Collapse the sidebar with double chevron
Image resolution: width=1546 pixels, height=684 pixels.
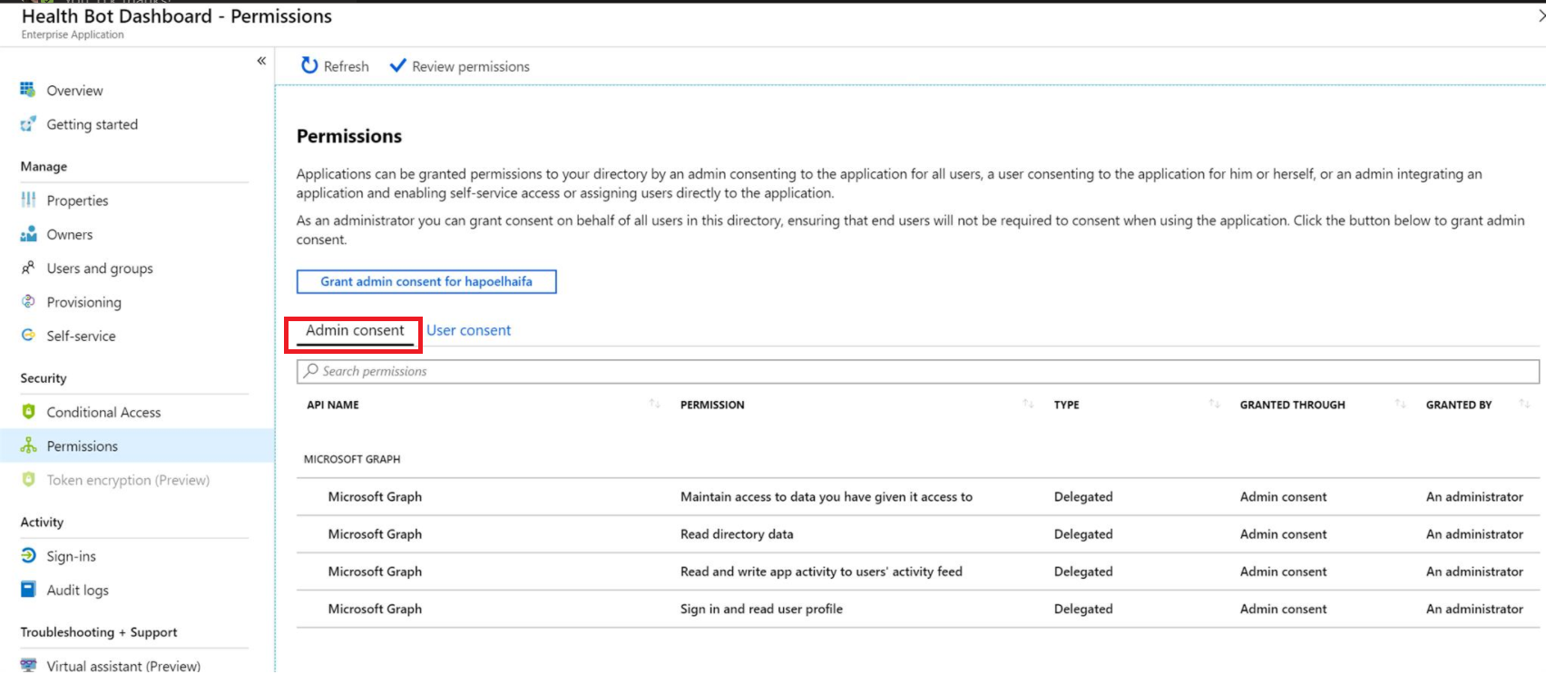[261, 61]
